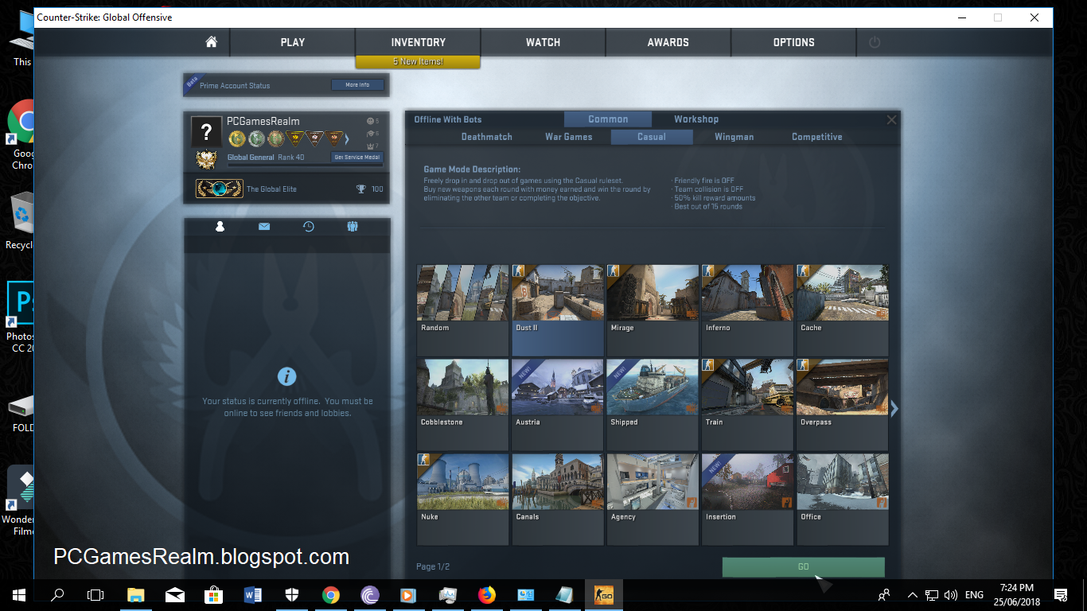This screenshot has width=1087, height=611.
Task: Show recent teammates clock icon
Action: click(x=309, y=227)
